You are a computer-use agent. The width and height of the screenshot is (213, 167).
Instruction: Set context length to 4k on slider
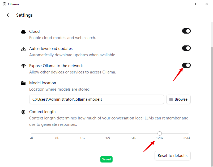[x=32, y=134]
